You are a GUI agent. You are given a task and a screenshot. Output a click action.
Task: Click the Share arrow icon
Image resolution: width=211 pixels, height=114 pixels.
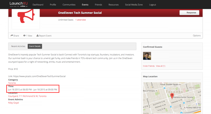(x=12, y=35)
